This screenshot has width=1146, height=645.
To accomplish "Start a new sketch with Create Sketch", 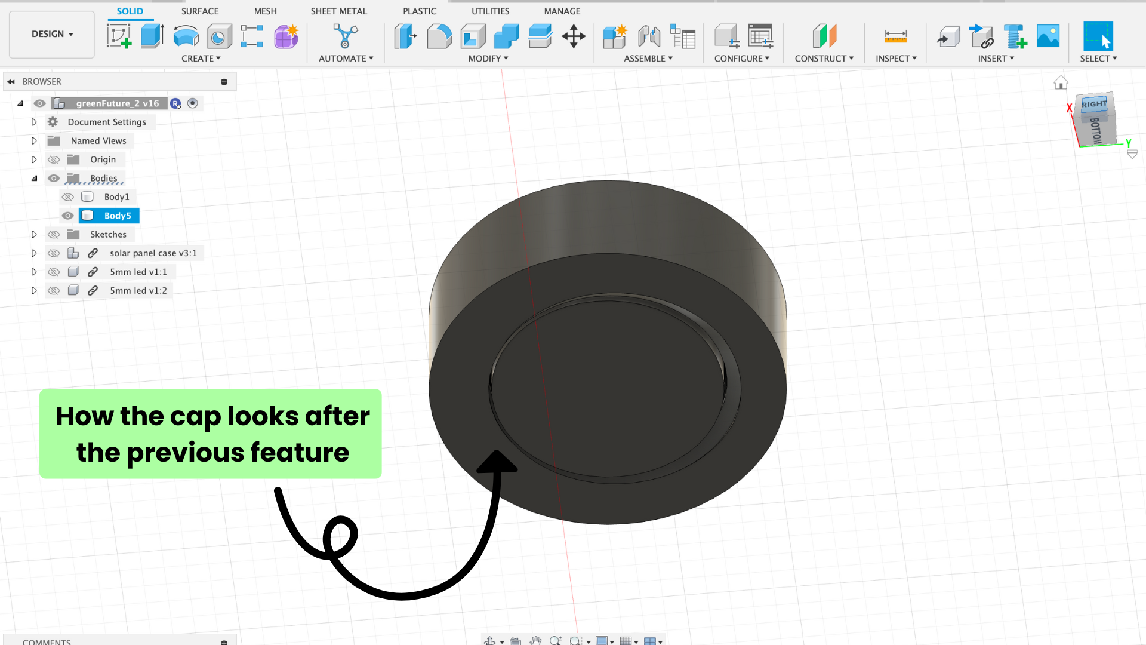I will coord(119,36).
